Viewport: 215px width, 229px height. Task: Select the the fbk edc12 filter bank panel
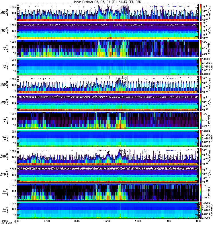108,192
